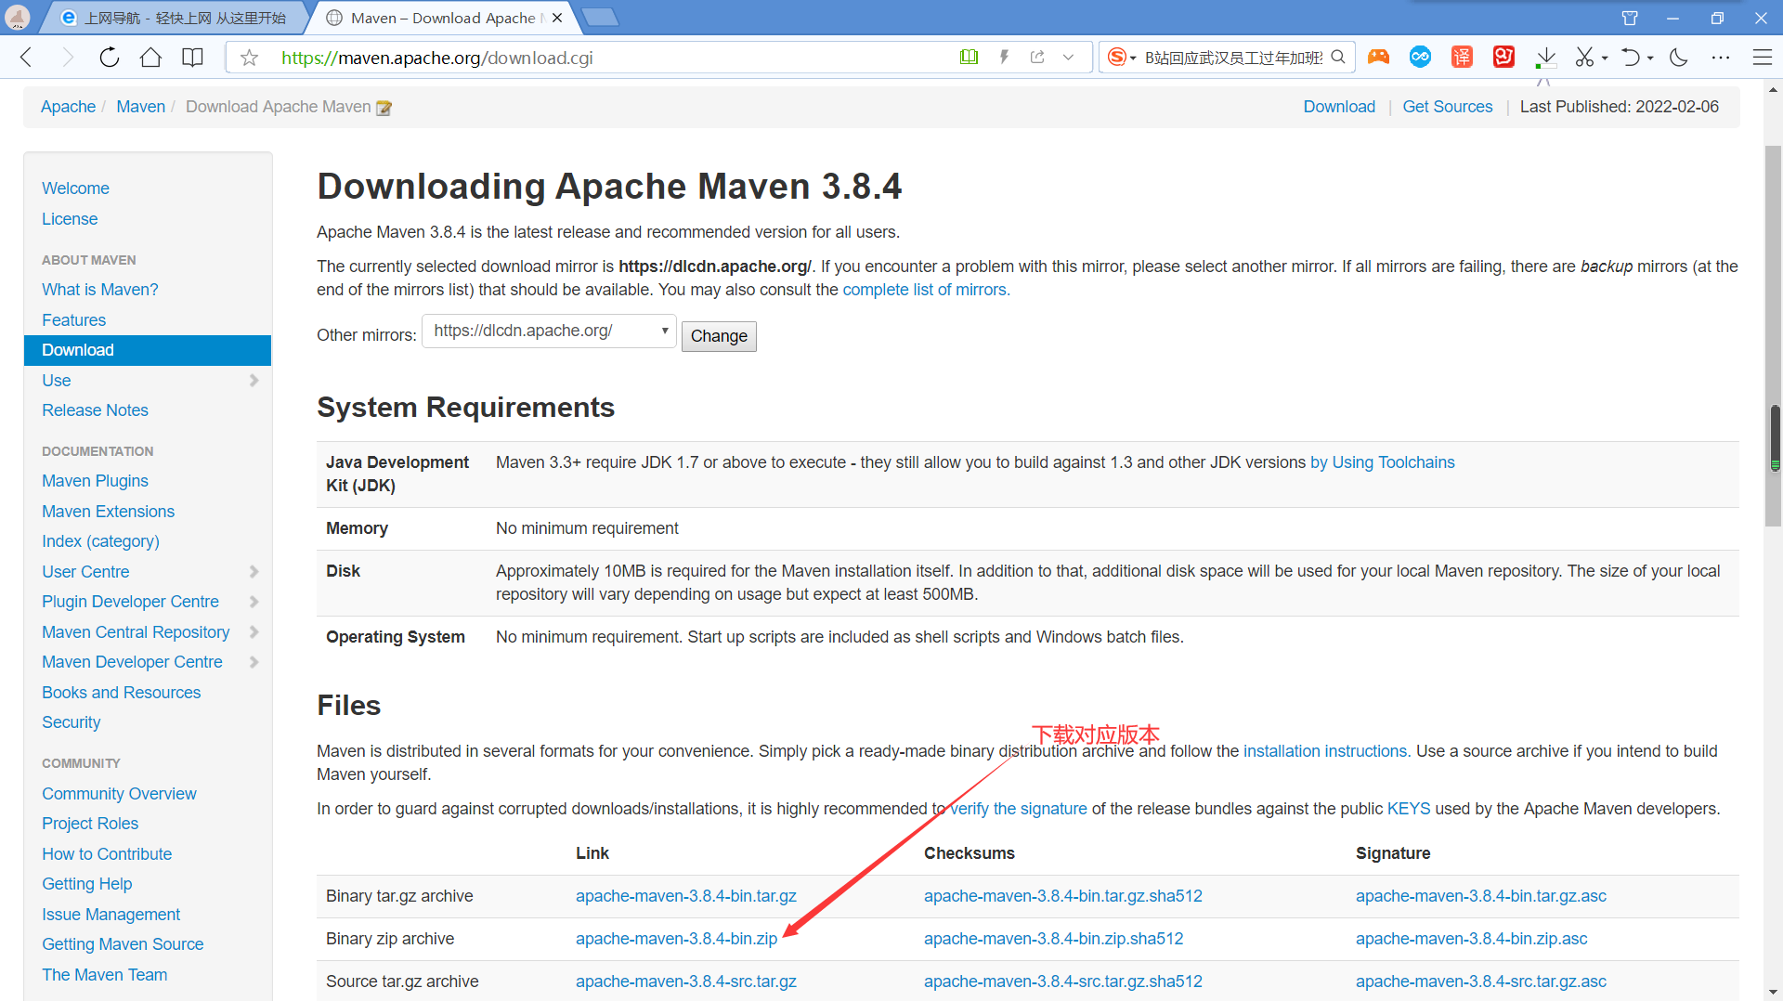
Task: Open the hamburger main menu icon
Action: coord(1763,58)
